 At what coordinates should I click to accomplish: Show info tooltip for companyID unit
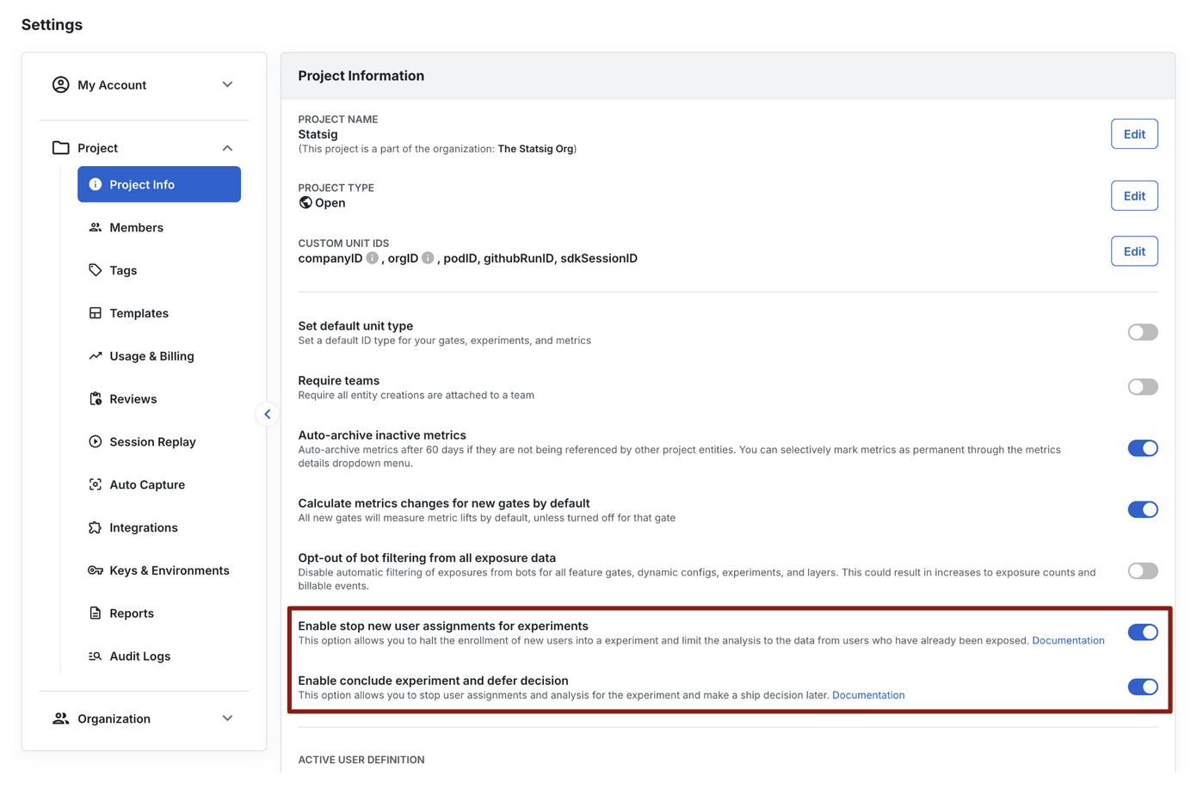(372, 257)
